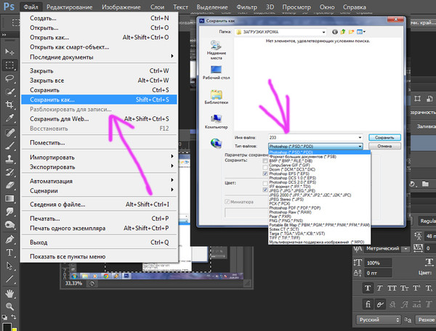Select the Zoom magnifier tool

[x=9, y=306]
